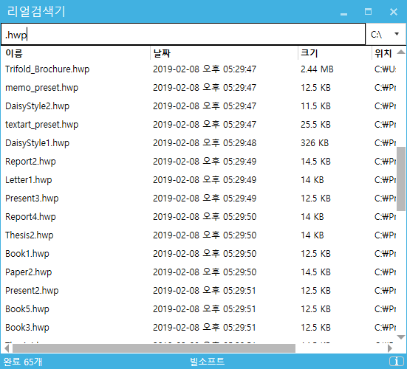Click the .hwp search input field
The image size is (407, 369).
tap(183, 34)
